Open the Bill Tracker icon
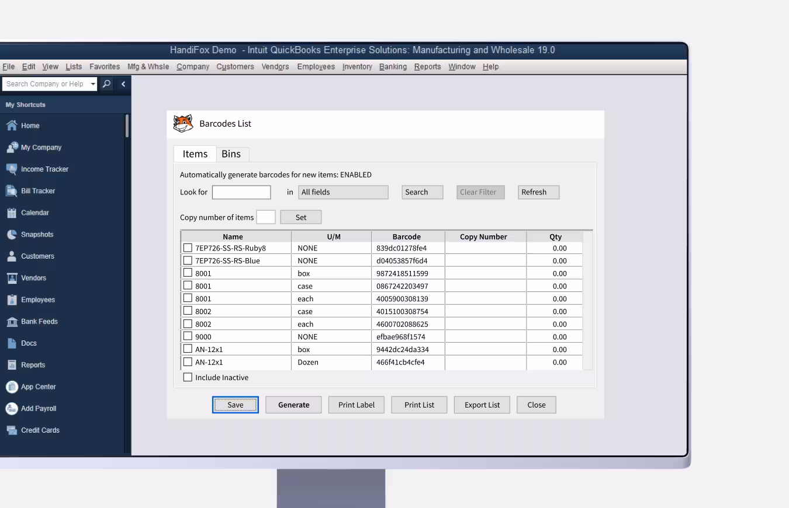This screenshot has width=789, height=508. tap(12, 191)
